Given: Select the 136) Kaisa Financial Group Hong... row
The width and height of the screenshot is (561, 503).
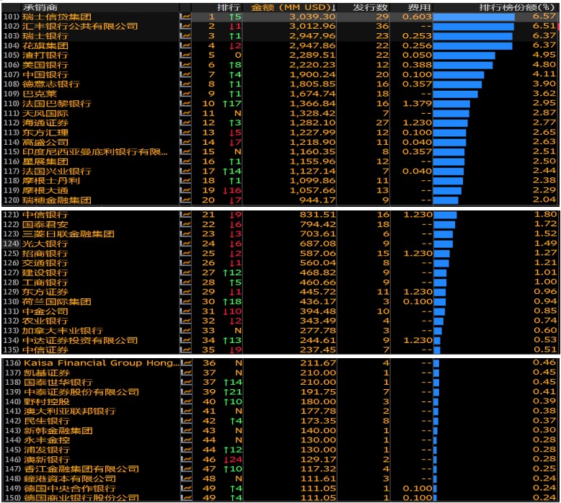Looking at the screenshot, I should pyautogui.click(x=280, y=363).
